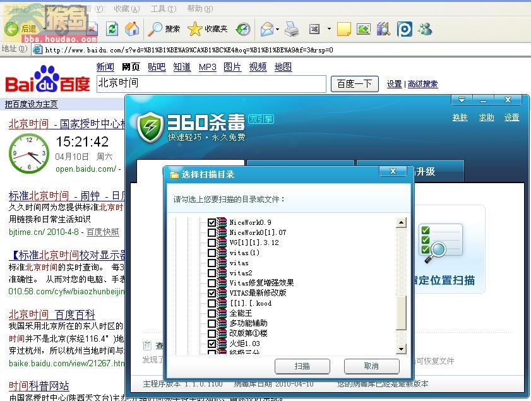Click the Baidu paw logo
The height and width of the screenshot is (401, 531).
(47, 79)
